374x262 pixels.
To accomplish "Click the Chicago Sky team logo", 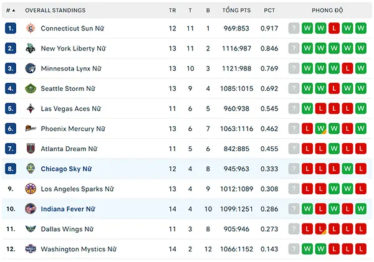I will click(x=31, y=169).
